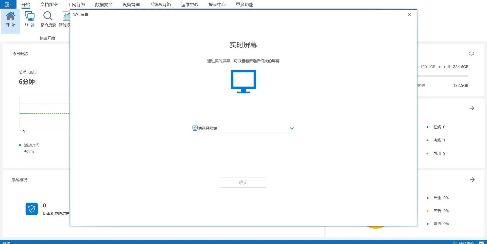This screenshot has height=244, width=487.
Task: Click the yellow 警告 alert indicator
Action: pyautogui.click(x=428, y=211)
